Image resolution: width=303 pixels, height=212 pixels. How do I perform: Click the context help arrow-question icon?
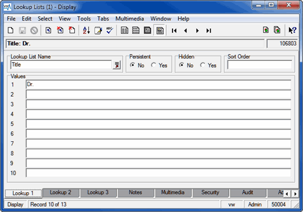coord(292,30)
